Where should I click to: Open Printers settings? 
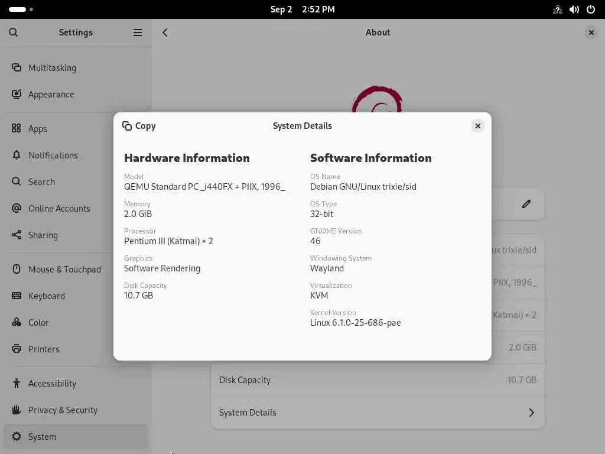(x=76, y=349)
